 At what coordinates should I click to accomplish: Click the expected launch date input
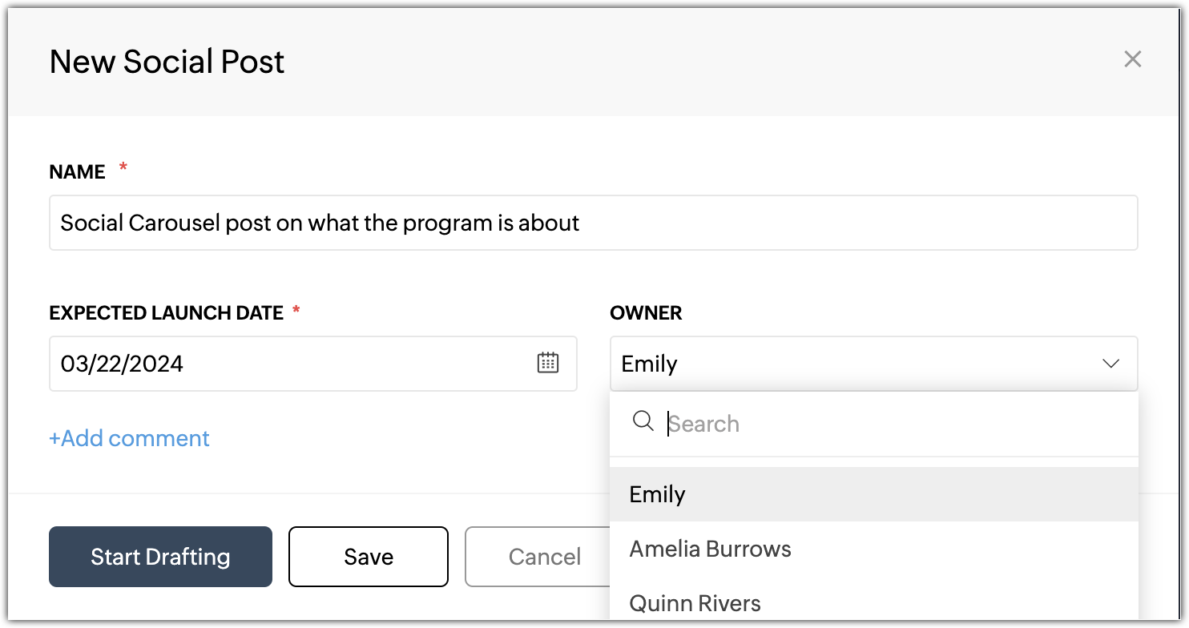tap(288, 364)
